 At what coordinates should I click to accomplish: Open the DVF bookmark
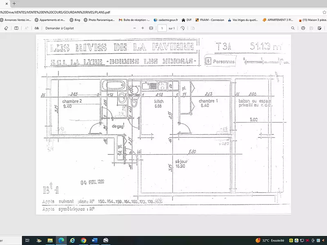[186, 20]
